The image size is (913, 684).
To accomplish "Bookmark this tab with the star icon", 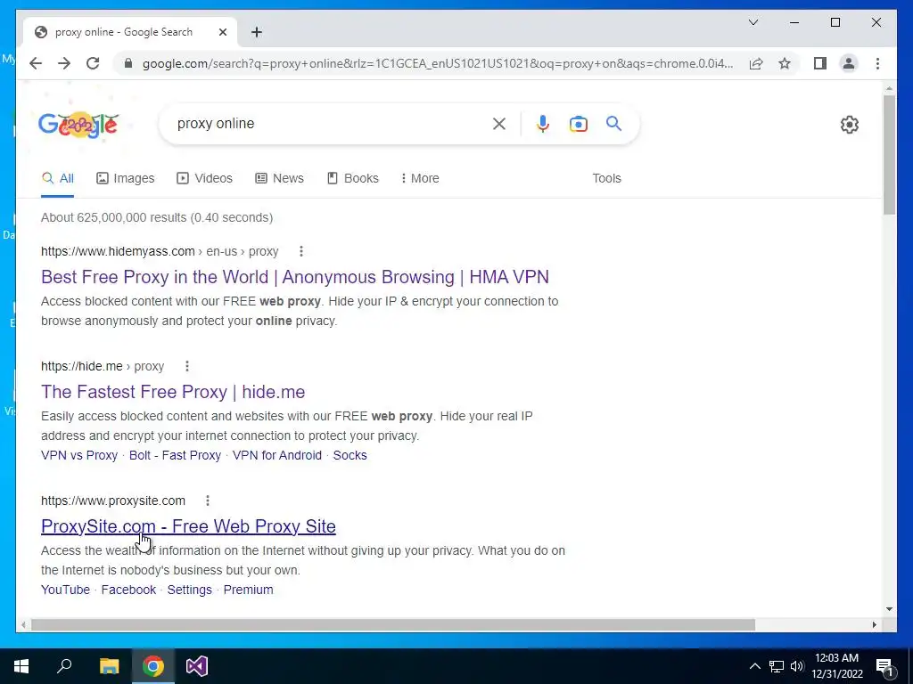I will tap(785, 63).
